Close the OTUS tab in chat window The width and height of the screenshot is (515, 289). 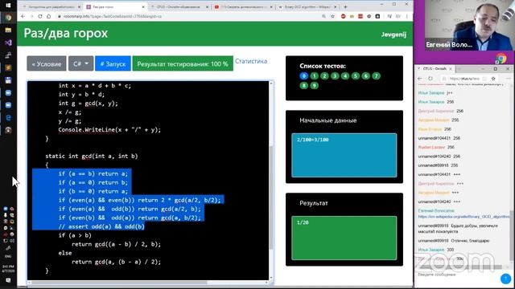(451, 69)
